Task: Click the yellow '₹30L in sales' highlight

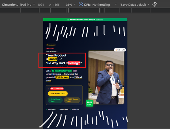Action: (62, 77)
